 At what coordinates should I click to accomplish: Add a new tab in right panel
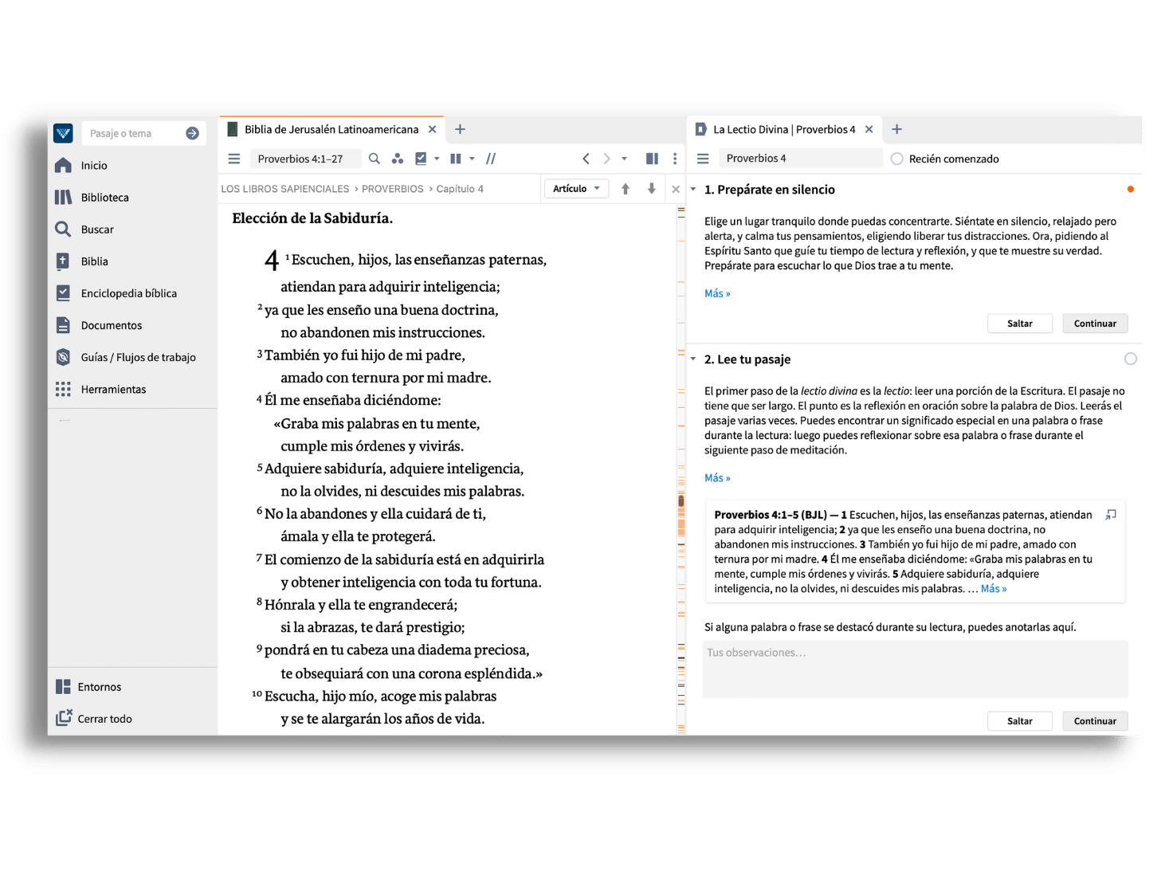[896, 129]
